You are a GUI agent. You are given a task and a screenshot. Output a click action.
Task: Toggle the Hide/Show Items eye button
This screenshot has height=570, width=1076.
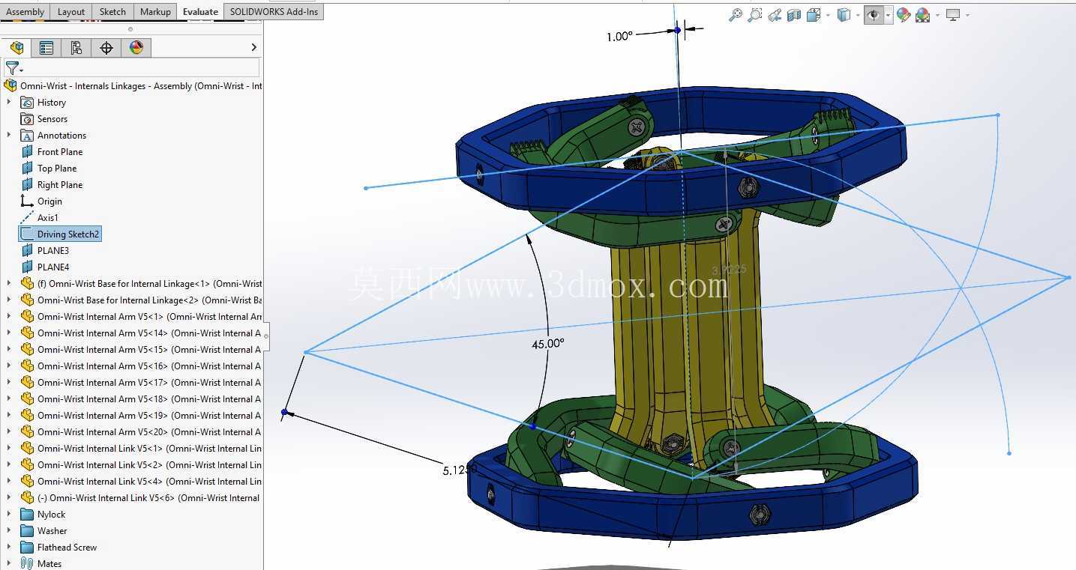(874, 15)
